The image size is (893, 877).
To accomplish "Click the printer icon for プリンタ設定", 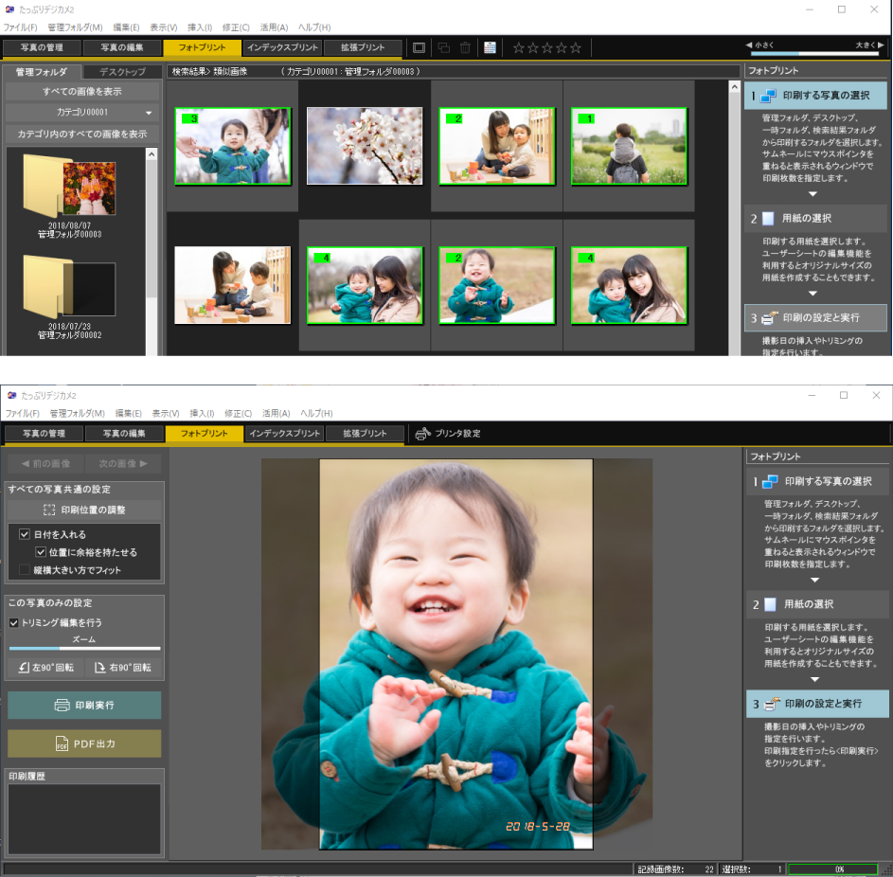I will [x=422, y=434].
